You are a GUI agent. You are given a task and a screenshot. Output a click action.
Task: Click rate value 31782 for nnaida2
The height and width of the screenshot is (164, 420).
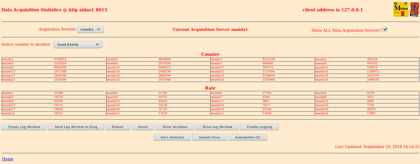(163, 93)
